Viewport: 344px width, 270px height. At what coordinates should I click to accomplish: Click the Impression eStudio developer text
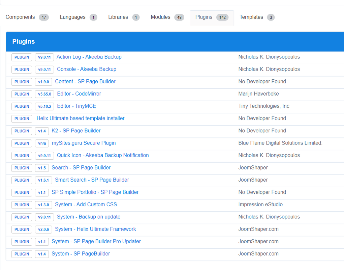[x=260, y=205]
